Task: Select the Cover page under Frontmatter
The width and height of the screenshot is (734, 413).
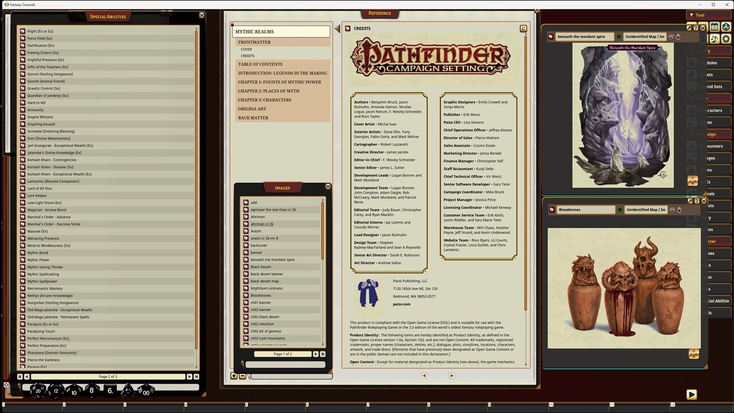Action: (246, 49)
